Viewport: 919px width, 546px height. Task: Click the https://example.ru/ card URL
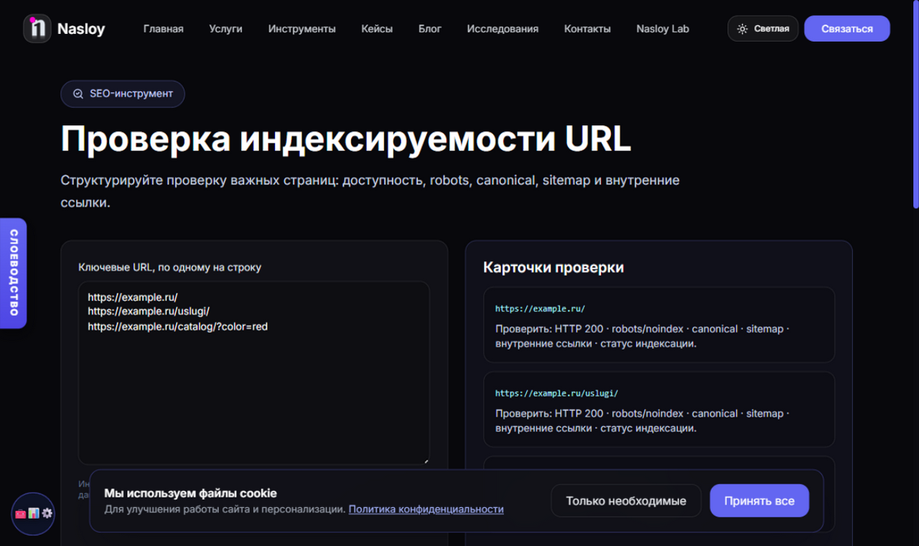click(x=540, y=309)
